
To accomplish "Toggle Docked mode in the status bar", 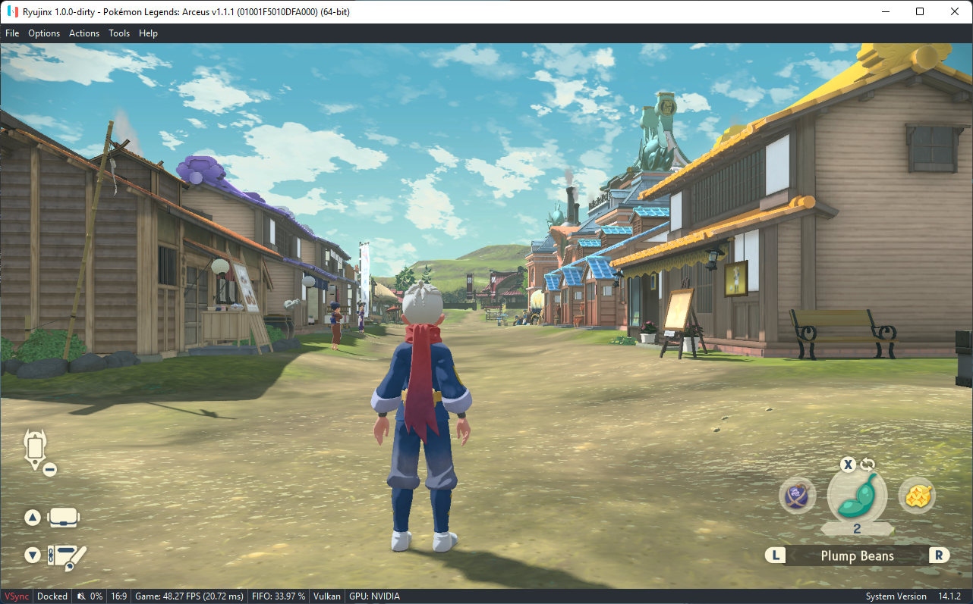I will tap(52, 596).
